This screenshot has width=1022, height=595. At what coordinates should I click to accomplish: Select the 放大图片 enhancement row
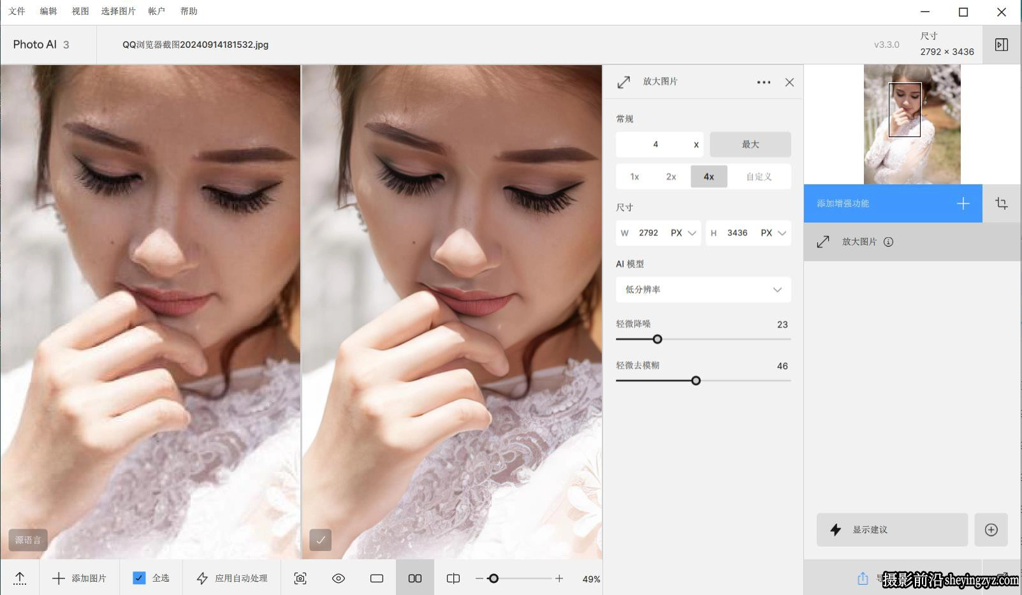coord(912,242)
